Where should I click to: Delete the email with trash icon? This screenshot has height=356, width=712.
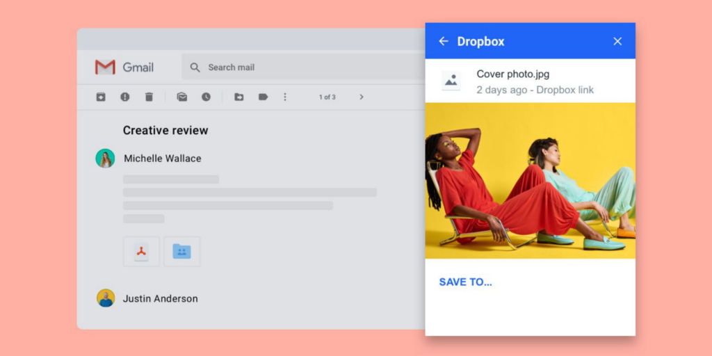coord(149,97)
